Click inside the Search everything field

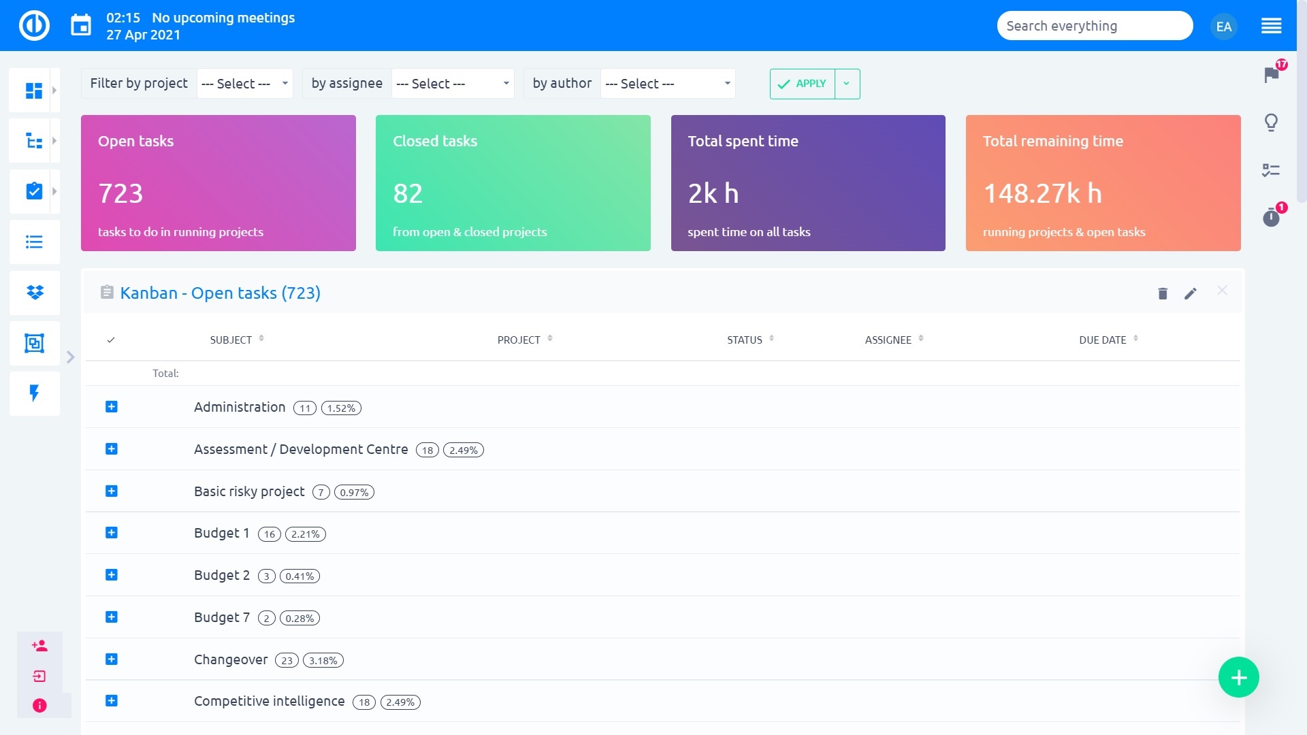coord(1094,25)
